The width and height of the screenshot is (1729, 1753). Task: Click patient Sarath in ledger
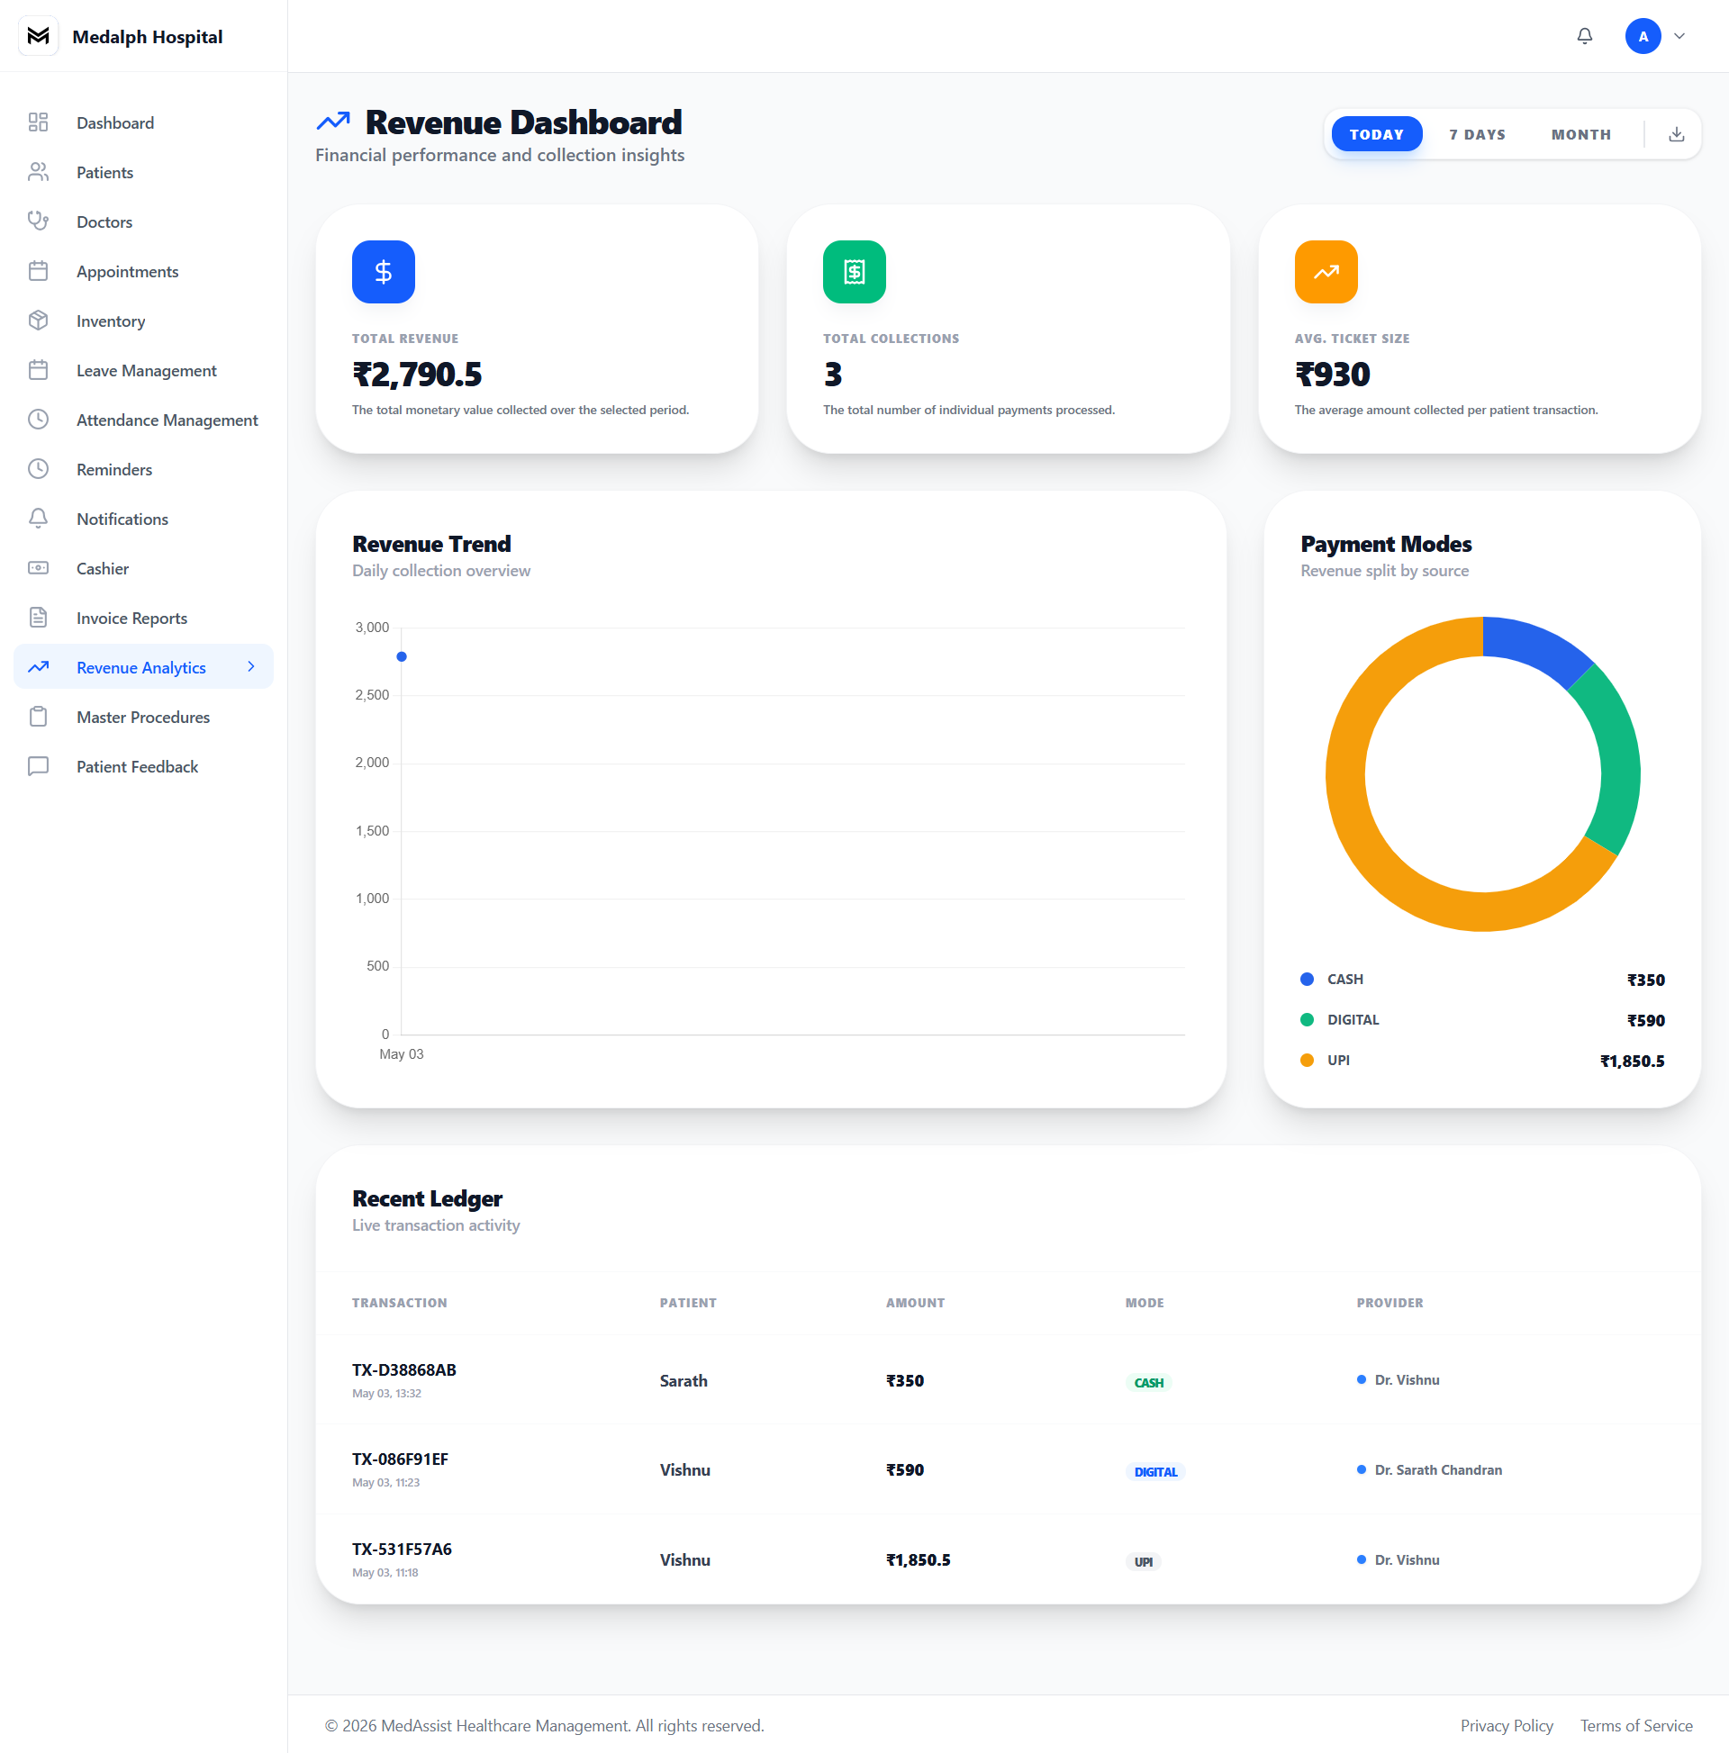(683, 1380)
